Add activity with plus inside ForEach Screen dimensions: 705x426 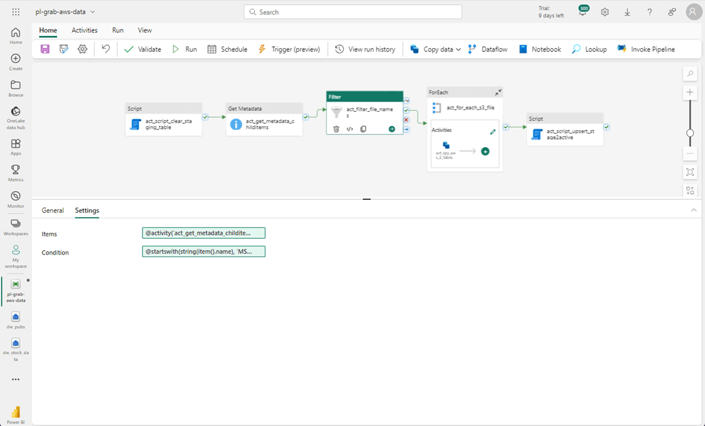[485, 151]
